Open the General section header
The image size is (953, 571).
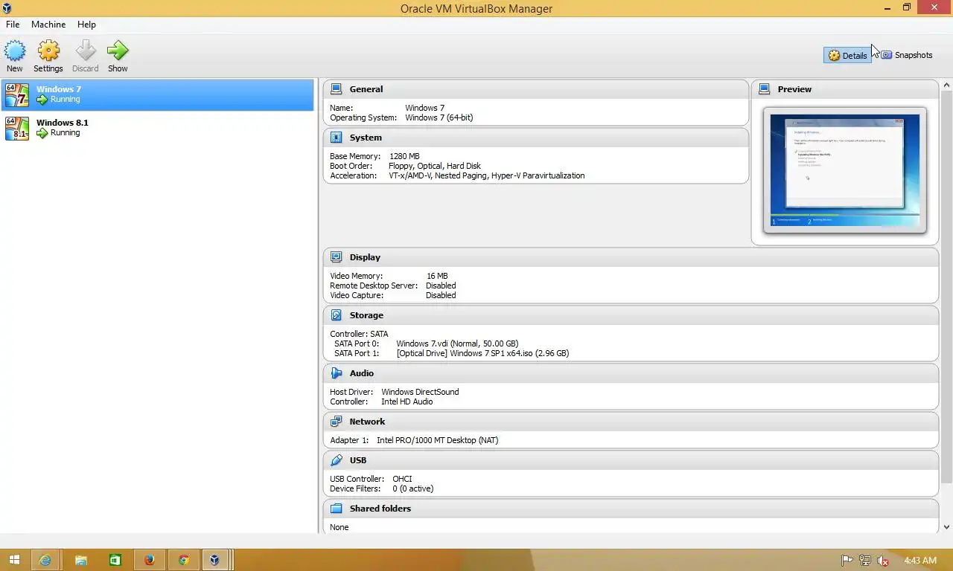(536, 88)
